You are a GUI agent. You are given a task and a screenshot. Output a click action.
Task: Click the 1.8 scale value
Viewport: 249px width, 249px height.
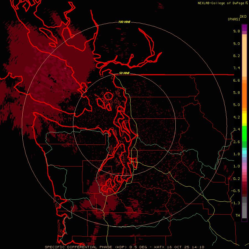[237, 154]
